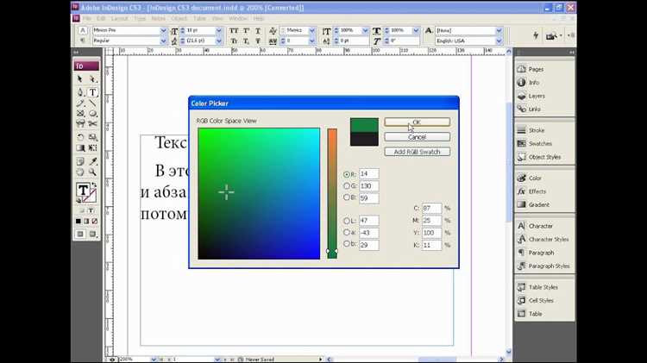The image size is (647, 363).
Task: Select the G channel radio button
Action: click(x=347, y=185)
